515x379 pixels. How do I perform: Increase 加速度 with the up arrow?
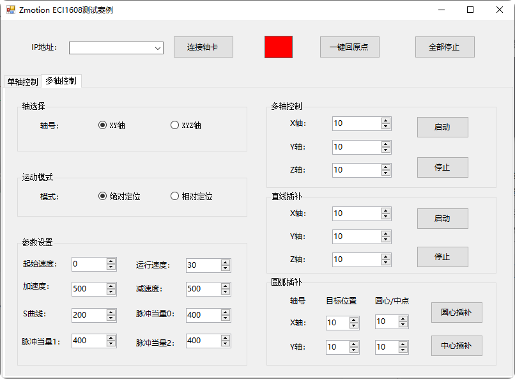111,286
